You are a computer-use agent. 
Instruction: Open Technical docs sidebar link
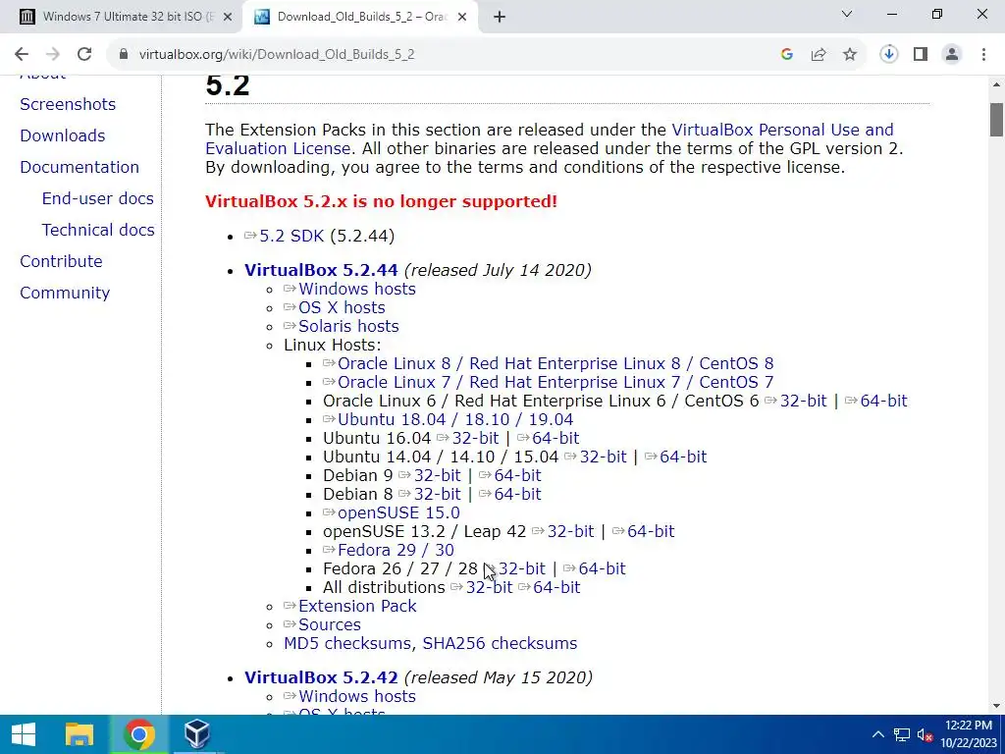[x=98, y=230]
